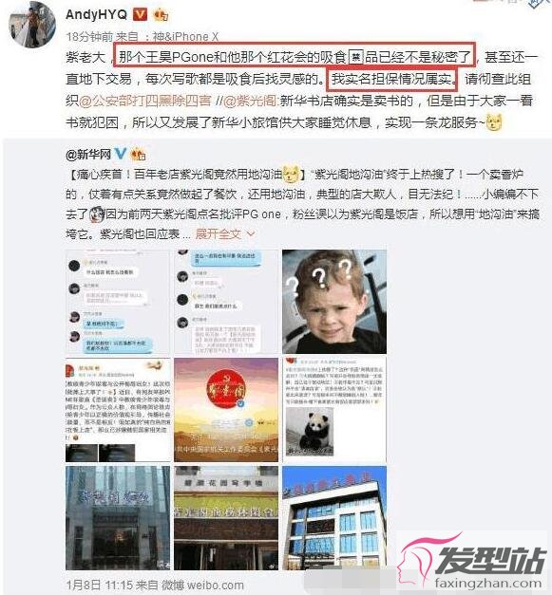The image size is (552, 595).
Task: Open the first chat screenshot thumbnail
Action: pyautogui.click(x=118, y=302)
